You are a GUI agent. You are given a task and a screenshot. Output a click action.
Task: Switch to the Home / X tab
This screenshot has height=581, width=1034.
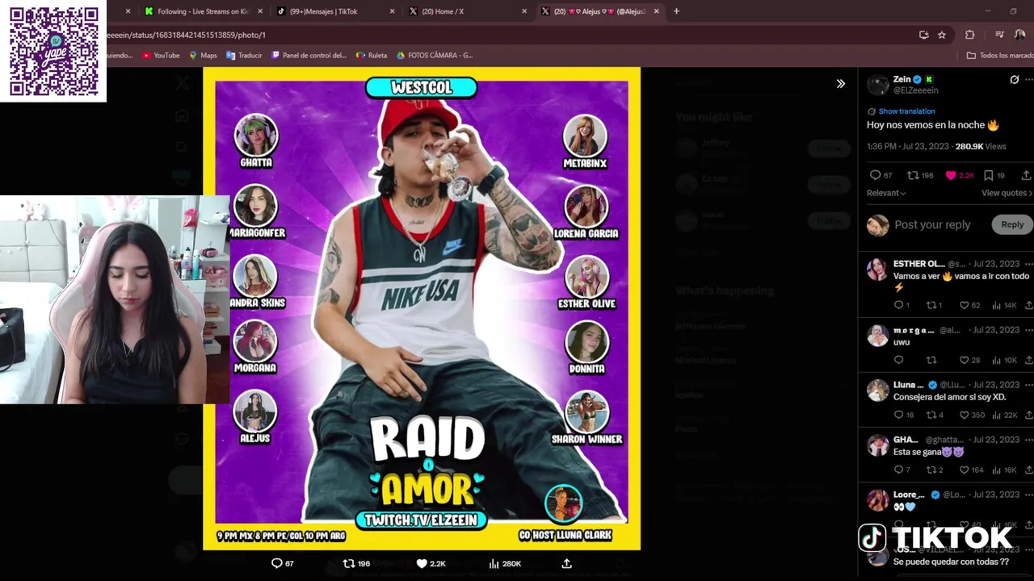coord(467,11)
